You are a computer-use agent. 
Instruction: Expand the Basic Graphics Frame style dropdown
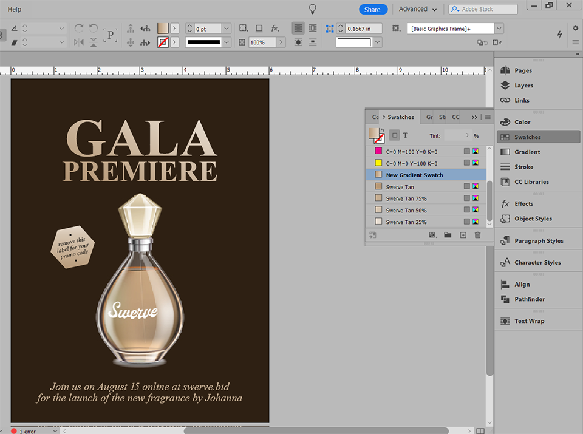(499, 29)
